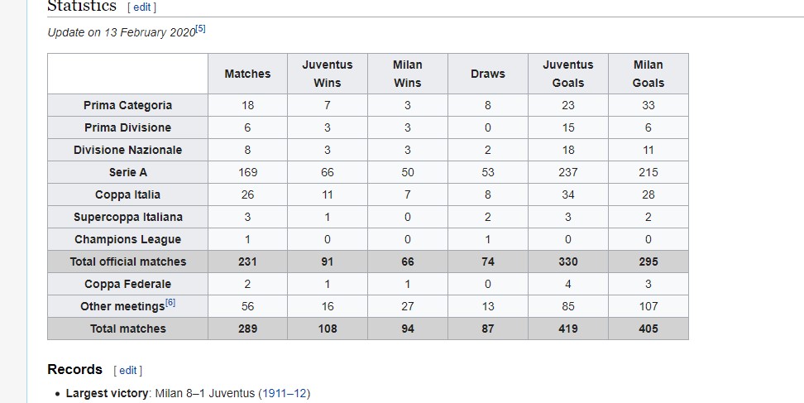This screenshot has height=403, width=804.
Task: Select the Serie A row label
Action: tap(127, 172)
